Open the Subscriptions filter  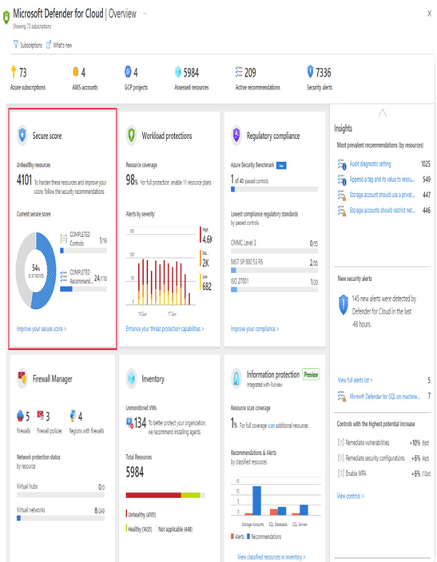coord(28,46)
